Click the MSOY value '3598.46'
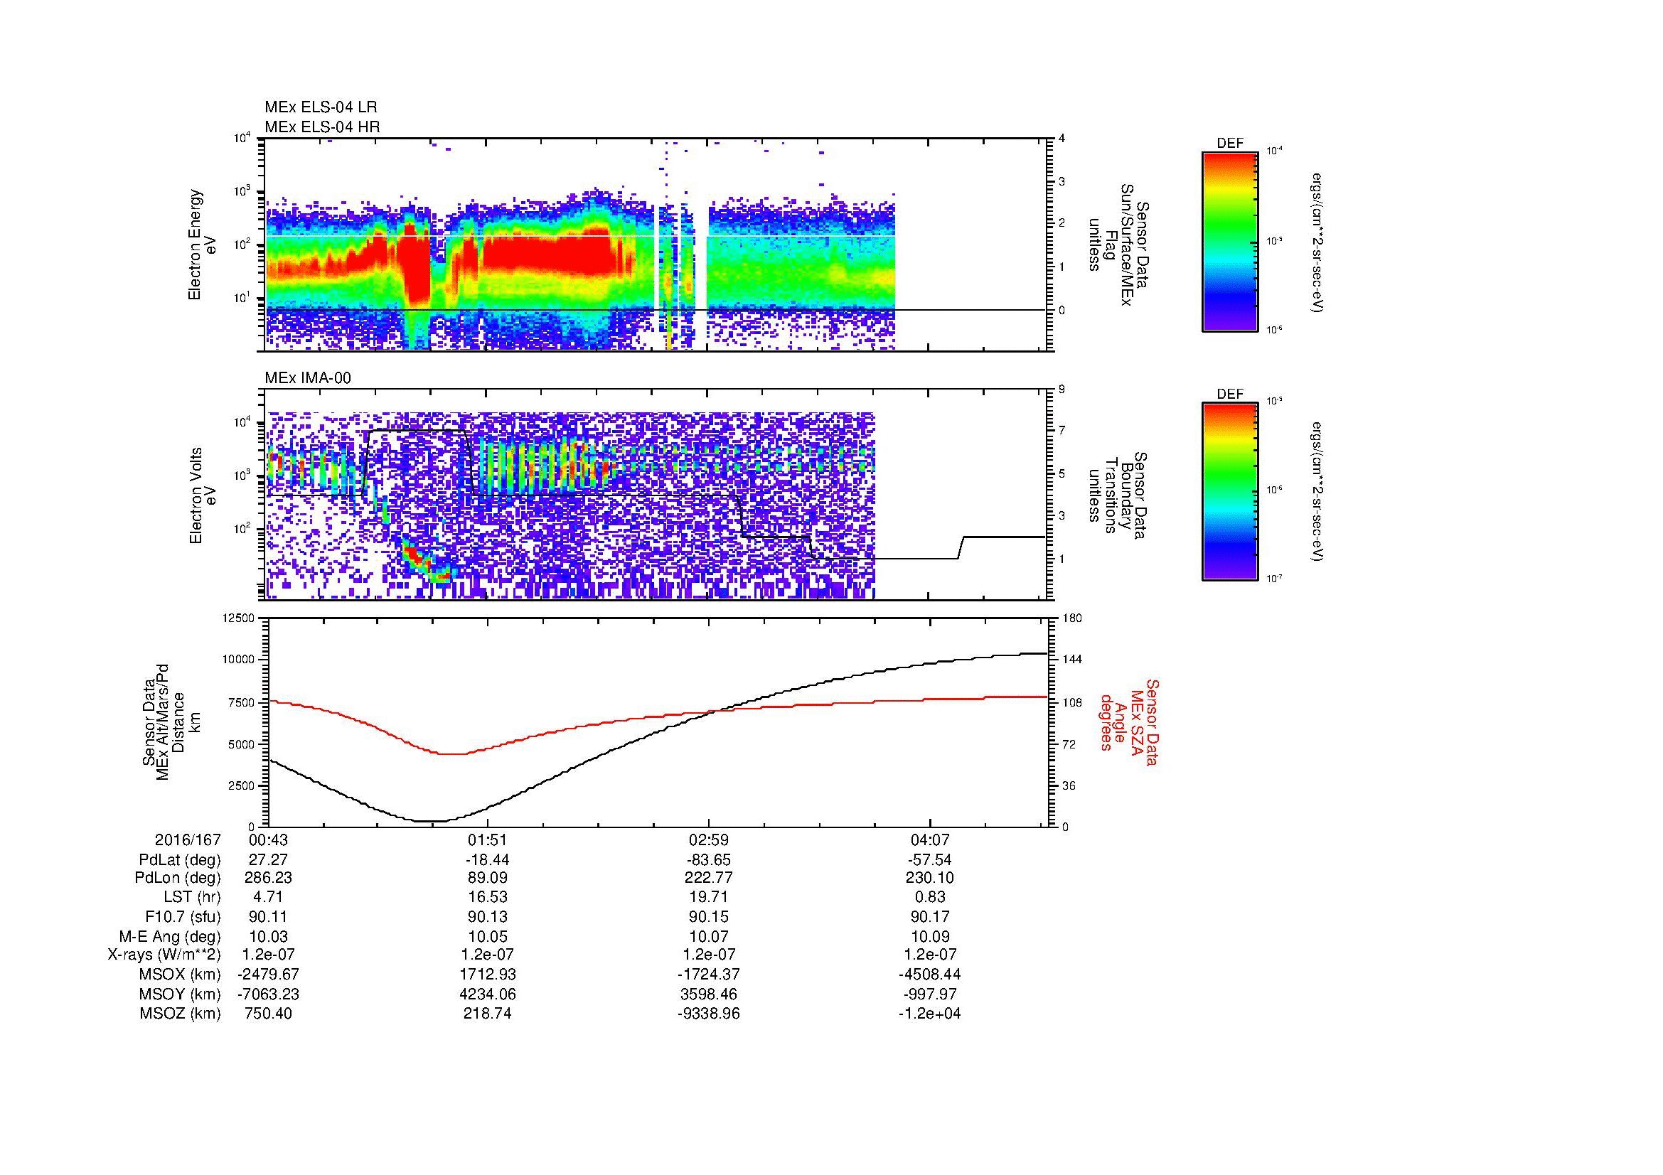 point(708,994)
